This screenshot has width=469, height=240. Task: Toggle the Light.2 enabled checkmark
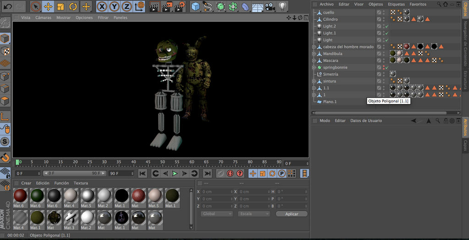point(387,26)
